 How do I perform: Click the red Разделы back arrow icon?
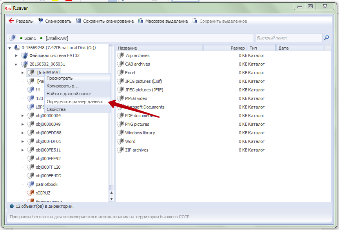[x=11, y=21]
